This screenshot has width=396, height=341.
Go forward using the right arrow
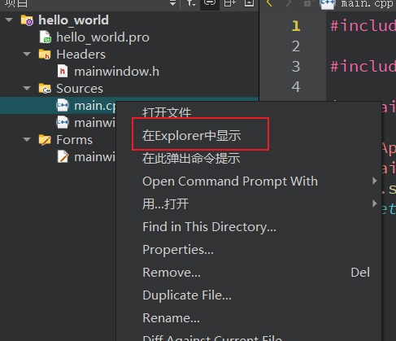[x=289, y=3]
